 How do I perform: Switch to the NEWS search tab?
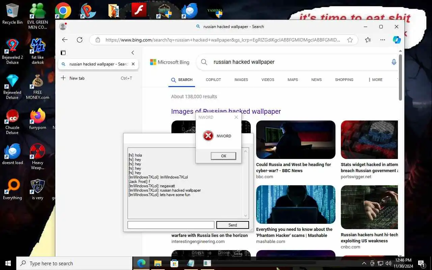coord(317,80)
